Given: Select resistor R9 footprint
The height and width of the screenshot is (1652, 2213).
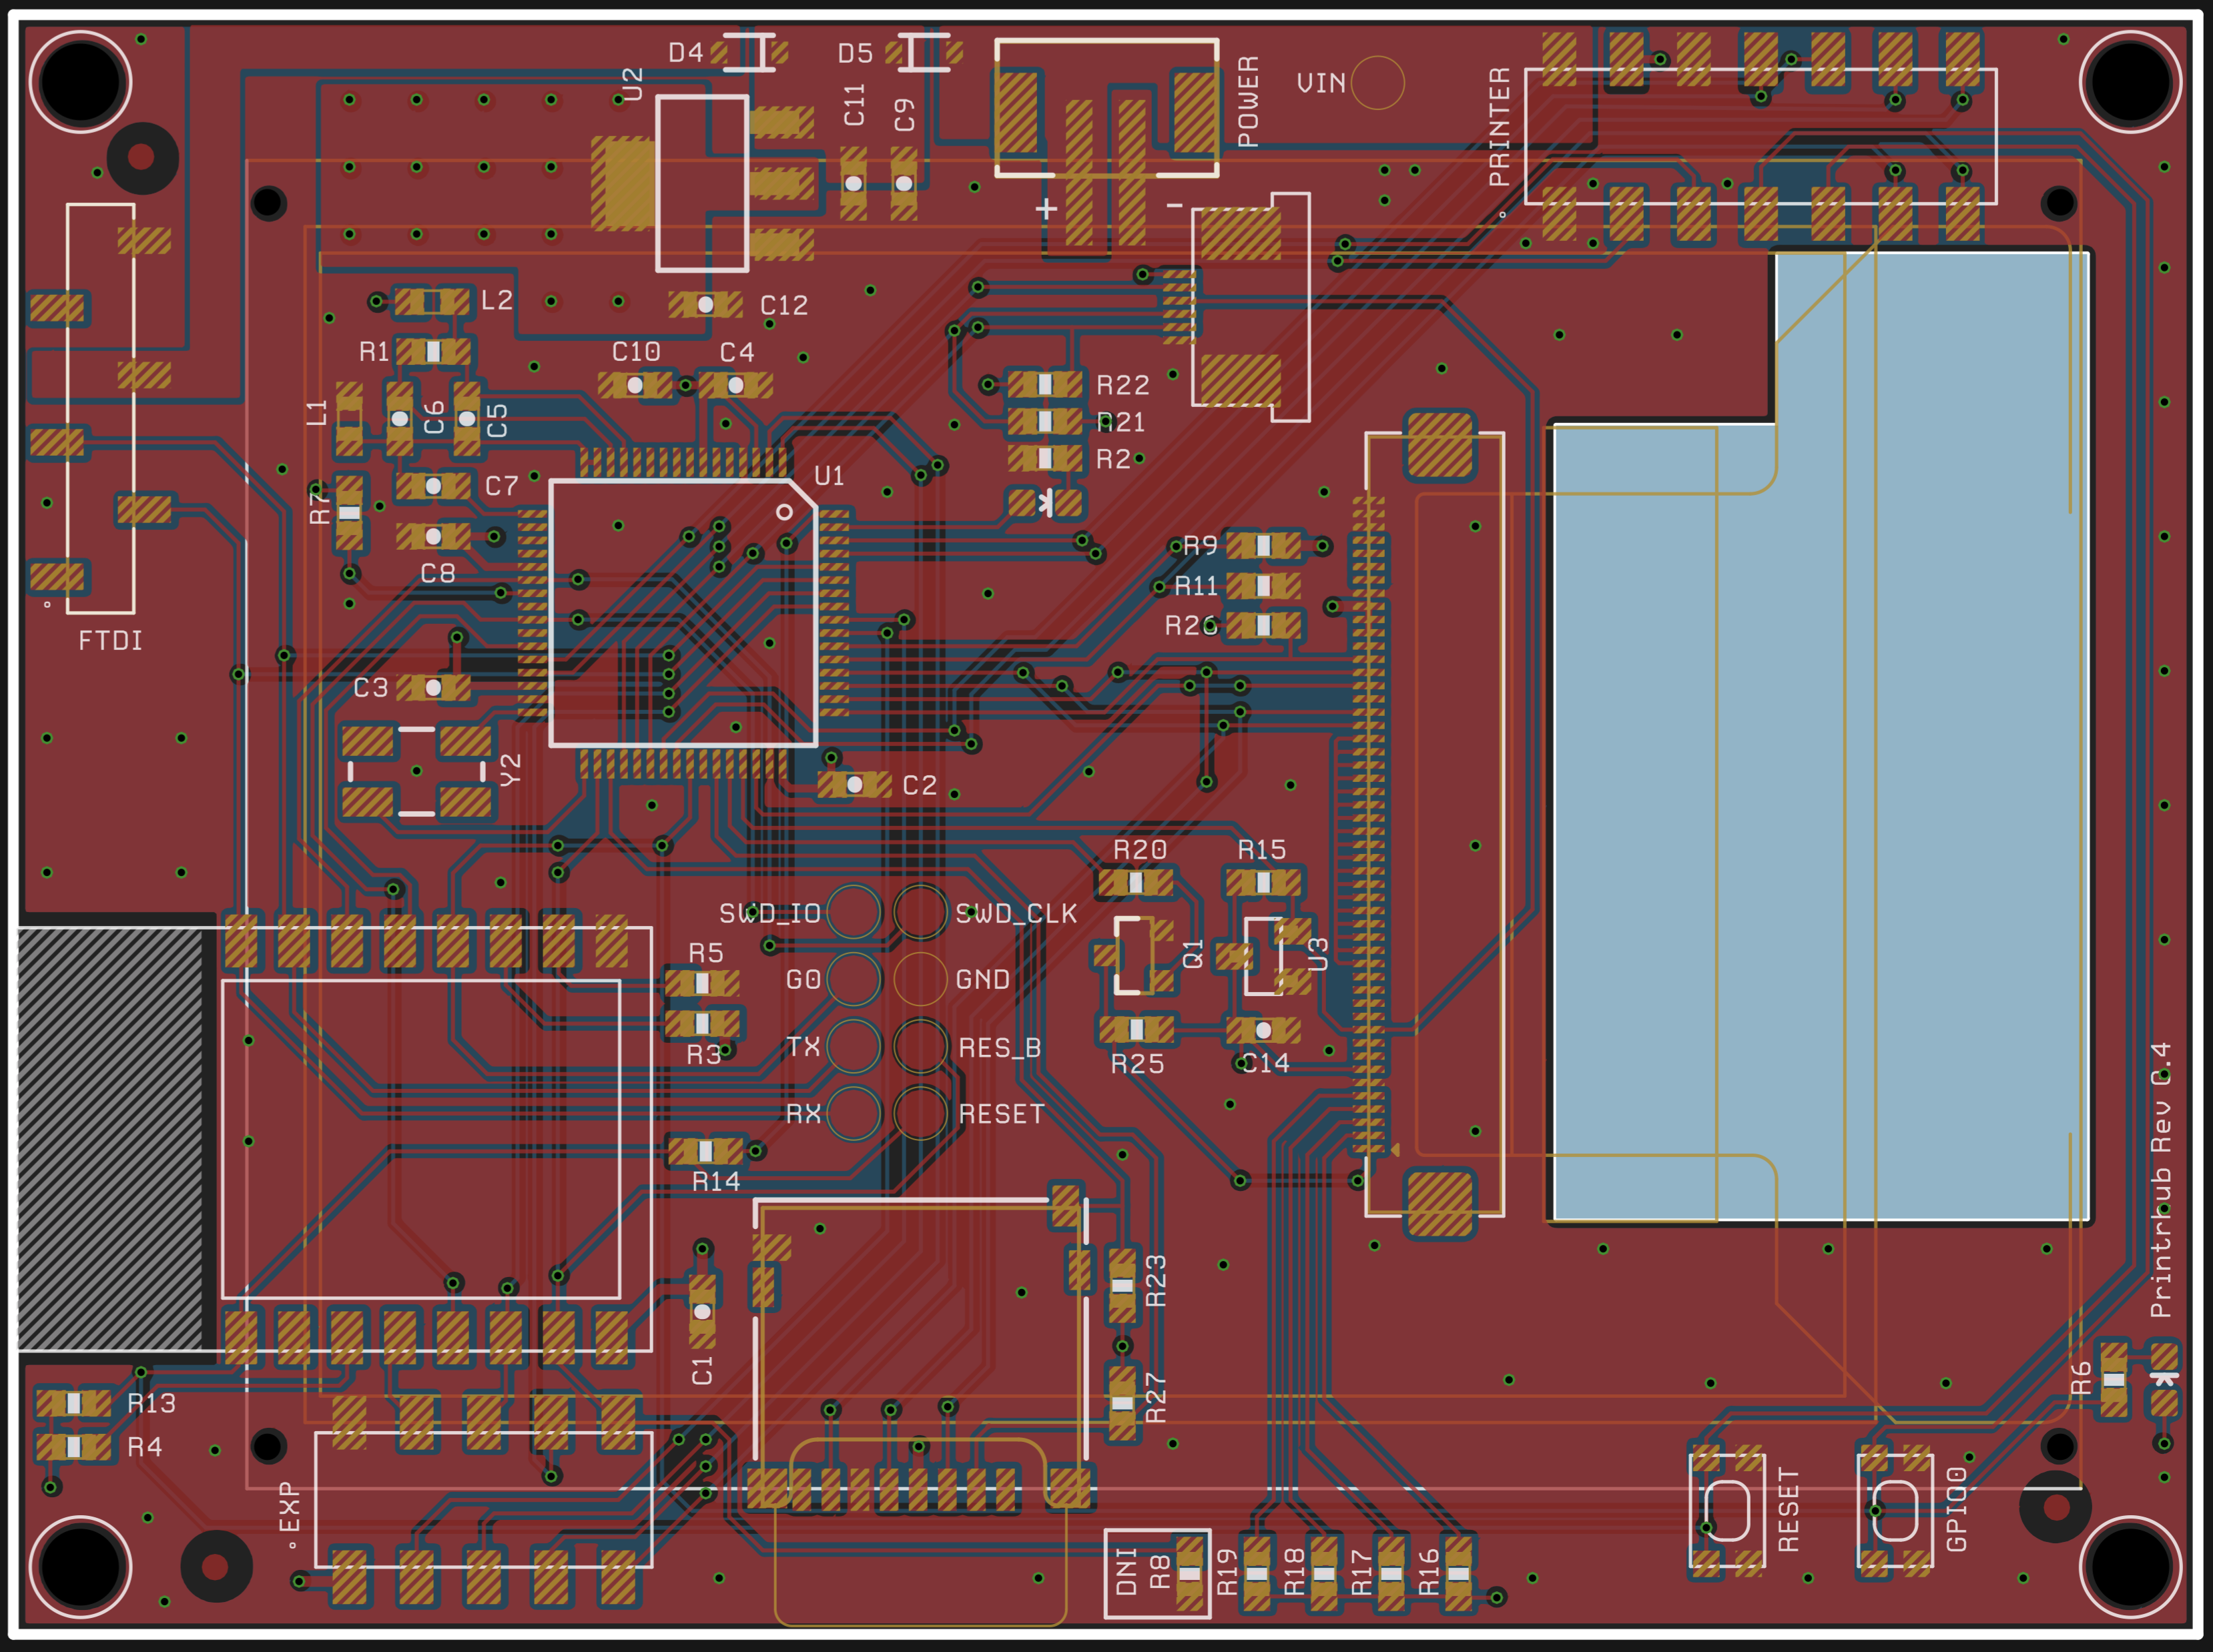Looking at the screenshot, I should pos(1264,545).
